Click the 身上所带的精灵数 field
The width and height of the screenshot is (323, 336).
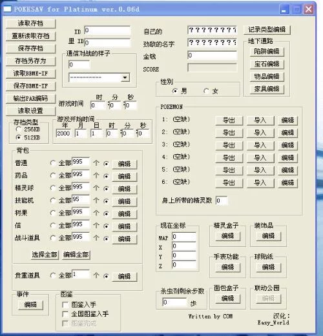[x=222, y=201]
